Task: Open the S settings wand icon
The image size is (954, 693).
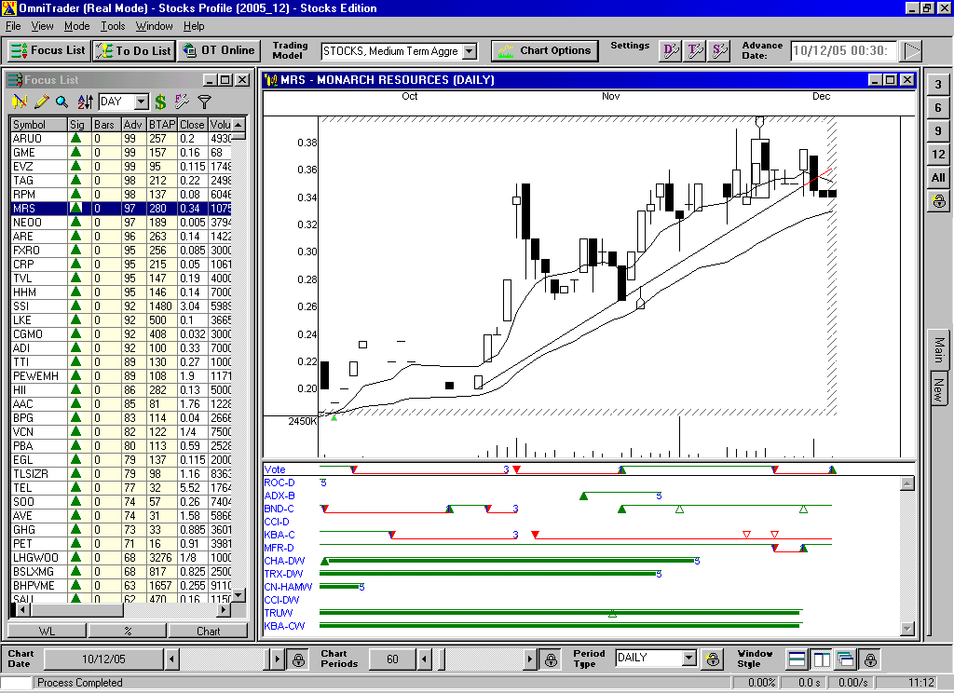Action: click(x=719, y=51)
